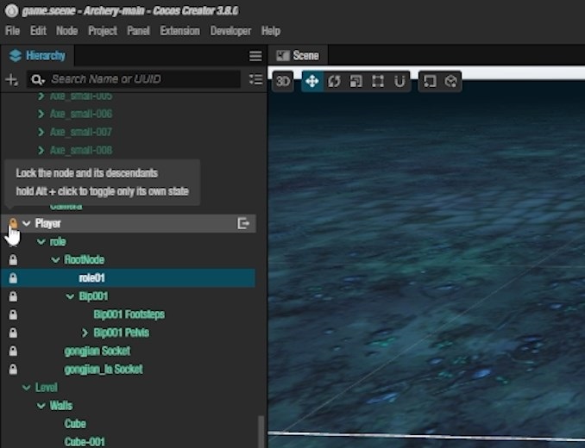Screen dimensions: 585x448
Task: Select the Rect transform tool
Action: pyautogui.click(x=378, y=81)
